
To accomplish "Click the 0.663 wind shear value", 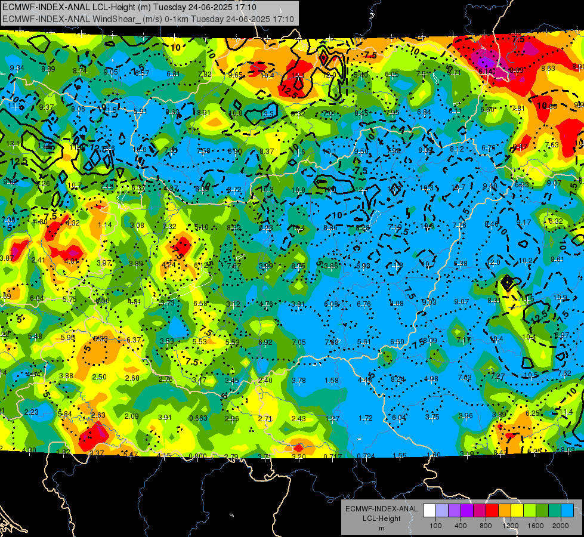I will (198, 418).
